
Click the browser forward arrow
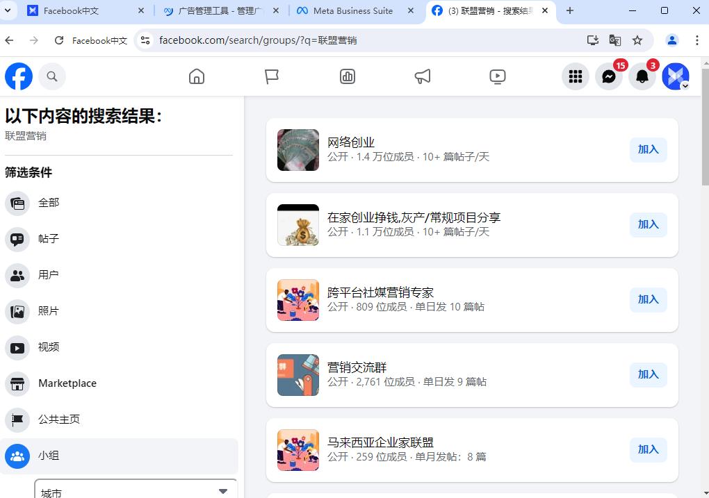coord(34,40)
